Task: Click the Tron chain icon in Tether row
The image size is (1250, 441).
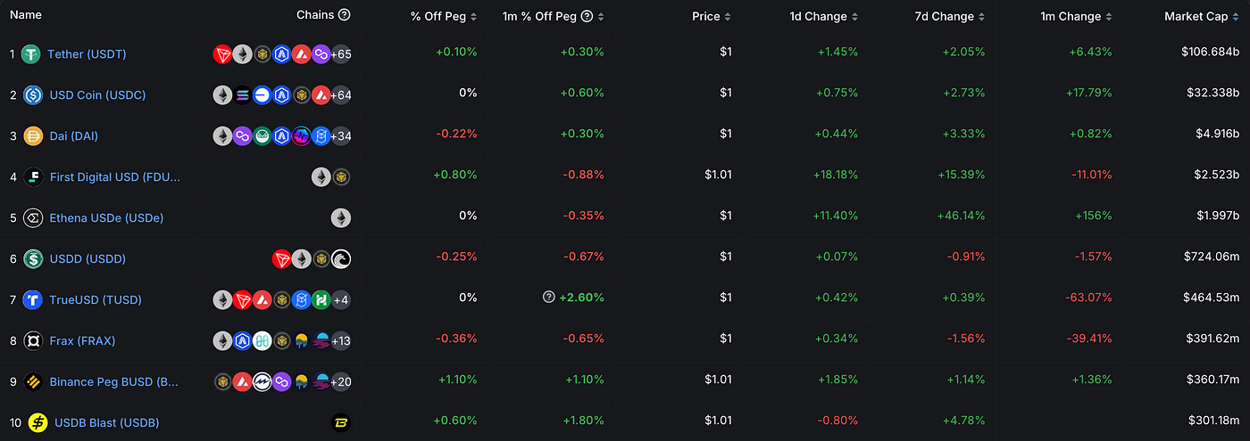Action: click(x=222, y=54)
